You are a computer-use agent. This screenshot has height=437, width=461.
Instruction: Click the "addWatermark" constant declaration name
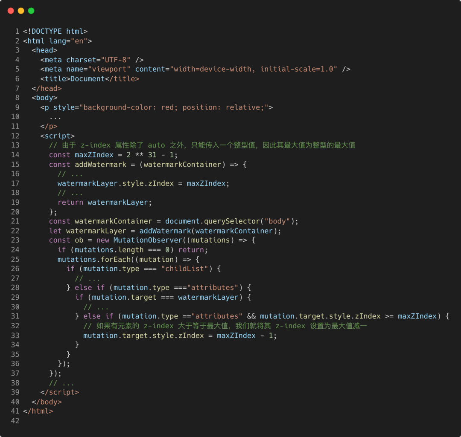101,165
